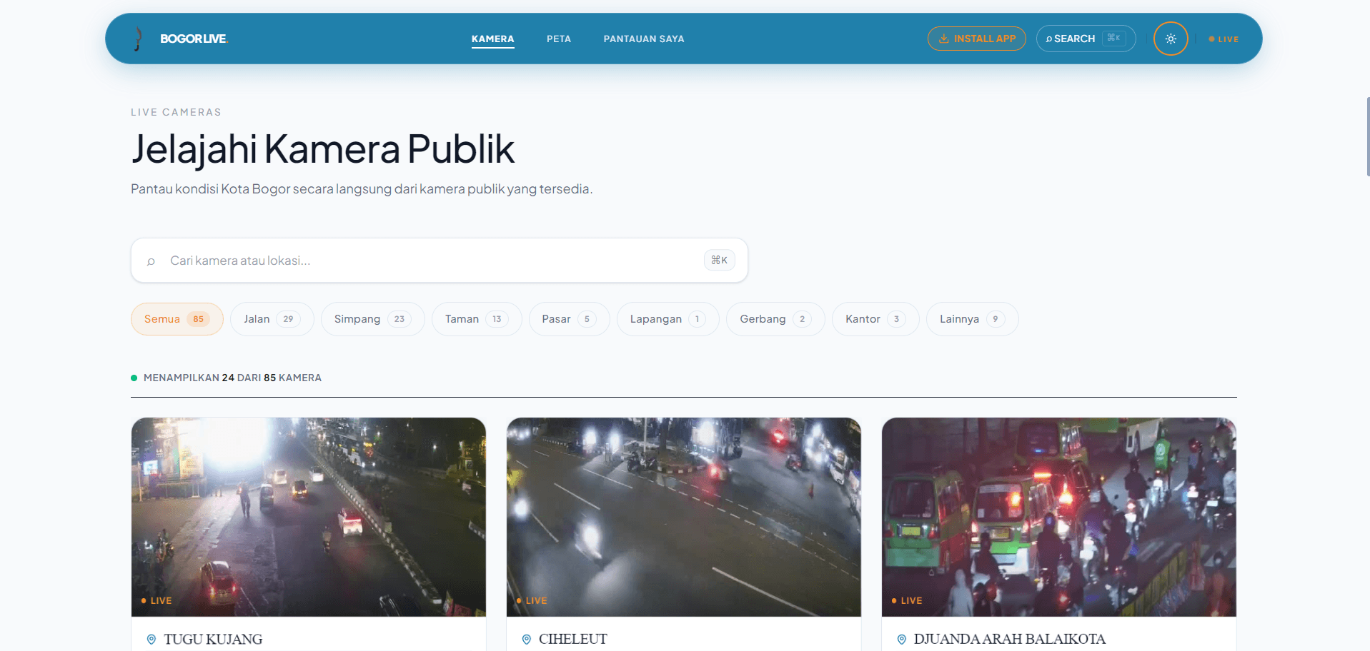The height and width of the screenshot is (651, 1370).
Task: Click the LIVE status indicator in navbar
Action: tap(1223, 39)
